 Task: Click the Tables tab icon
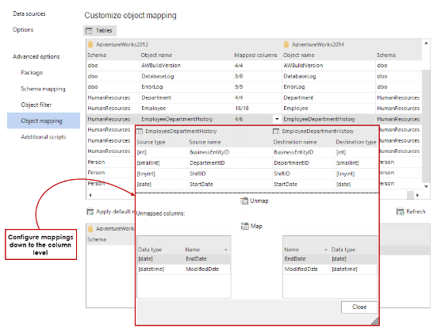pos(89,31)
